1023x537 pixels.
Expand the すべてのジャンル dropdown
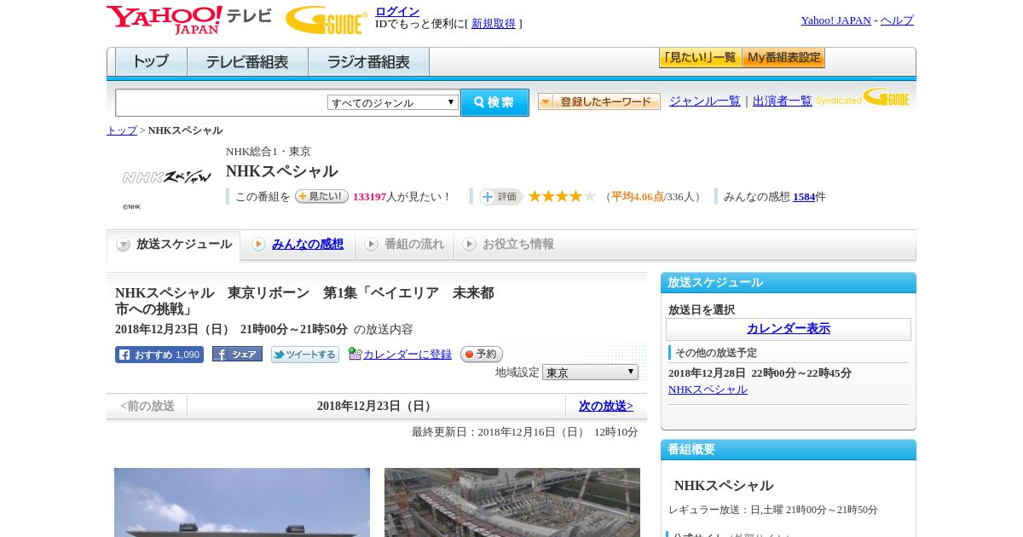pyautogui.click(x=393, y=102)
